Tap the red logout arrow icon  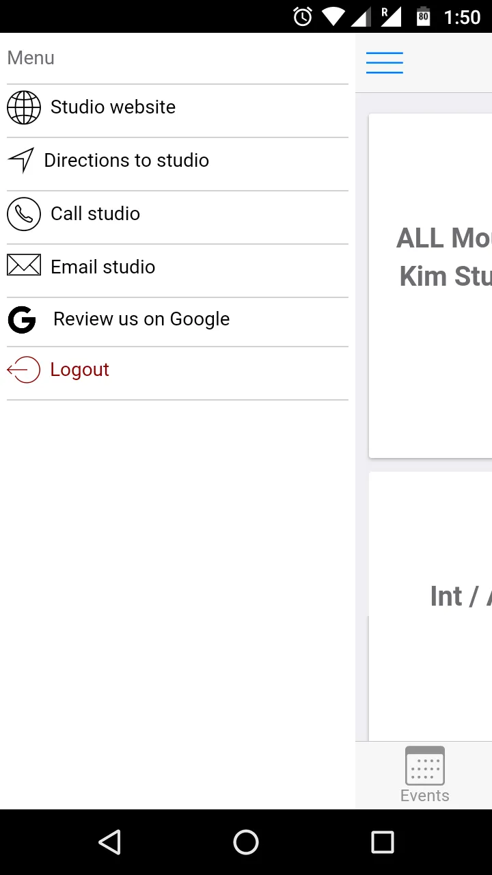pos(24,370)
